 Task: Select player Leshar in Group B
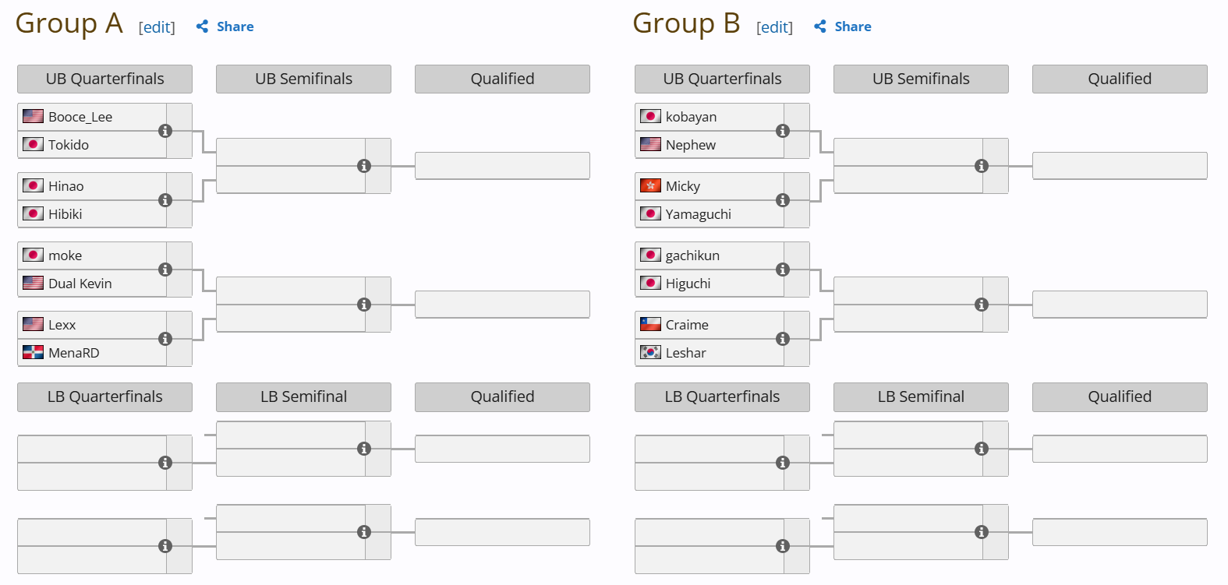686,353
